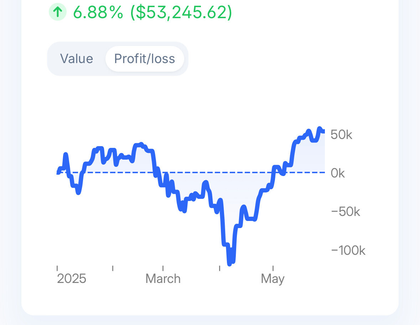Click the 6.88% gain percentage
420x325 pixels.
pyautogui.click(x=98, y=12)
